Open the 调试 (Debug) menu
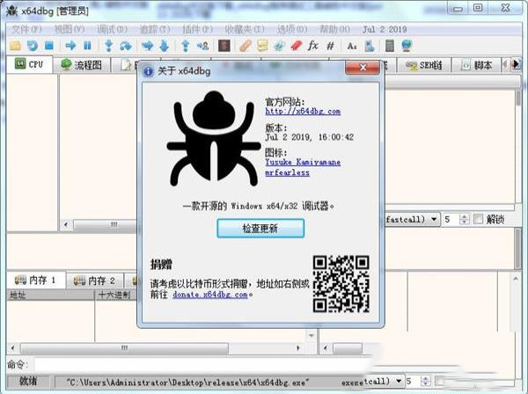Image resolution: width=528 pixels, height=394 pixels. (x=112, y=30)
